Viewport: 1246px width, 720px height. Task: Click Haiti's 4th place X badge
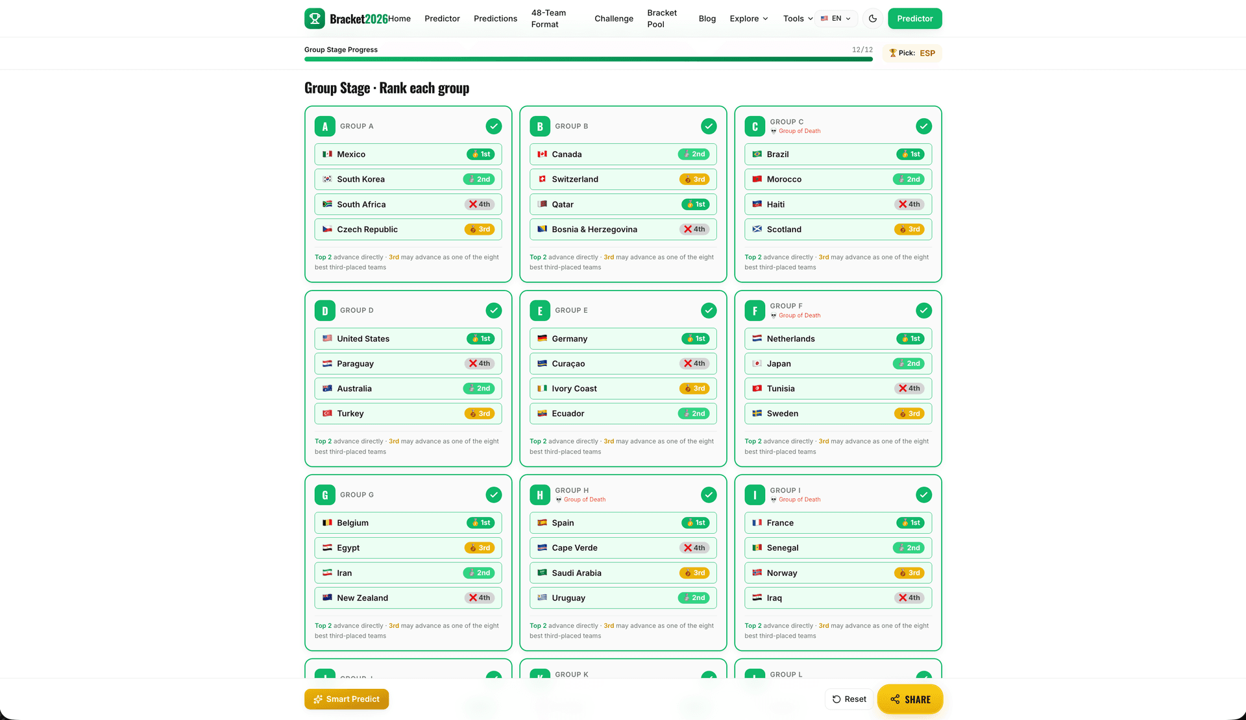click(909, 204)
